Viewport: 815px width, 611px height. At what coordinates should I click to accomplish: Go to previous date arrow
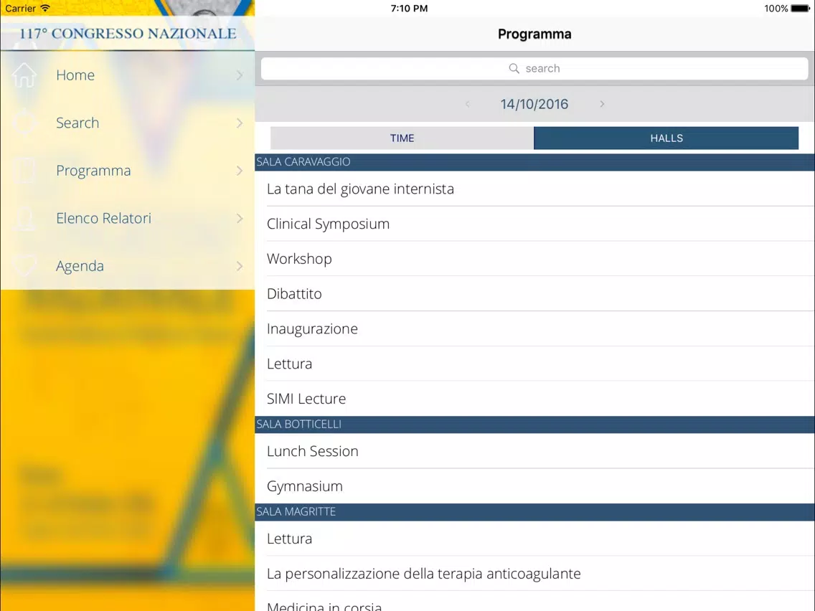tap(467, 104)
